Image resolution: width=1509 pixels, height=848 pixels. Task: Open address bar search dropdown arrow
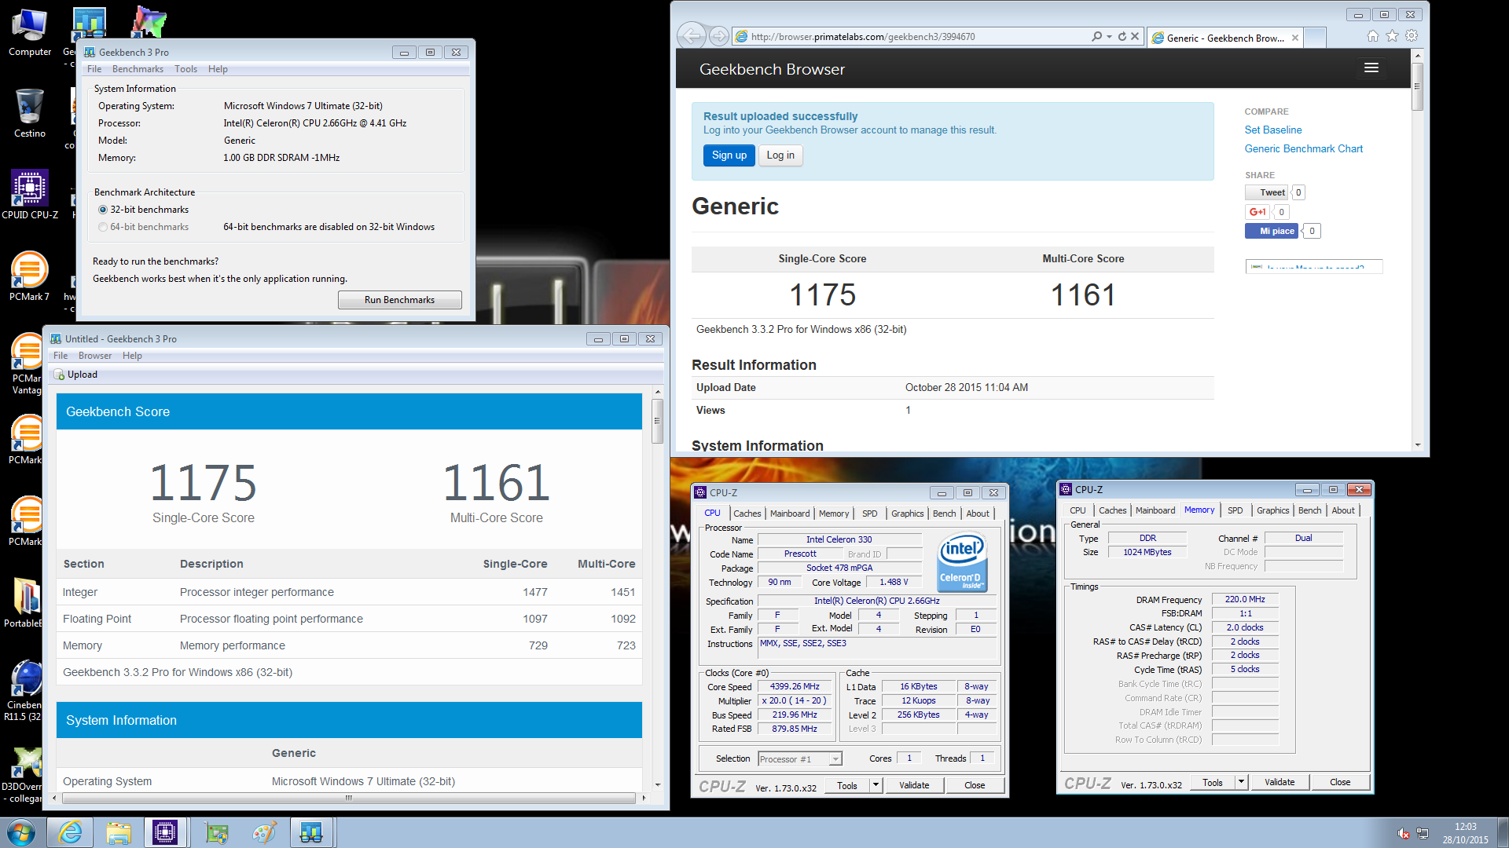point(1109,36)
